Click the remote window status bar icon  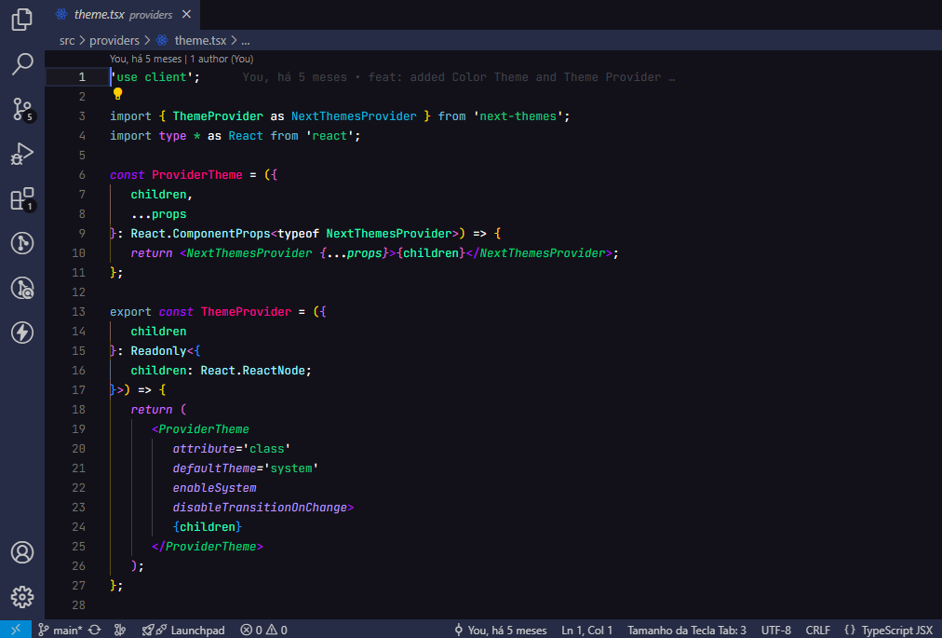(x=16, y=630)
